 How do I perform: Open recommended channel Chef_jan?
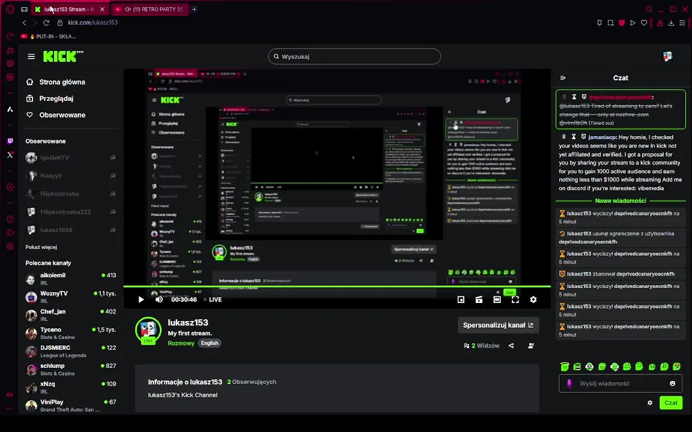pos(71,315)
